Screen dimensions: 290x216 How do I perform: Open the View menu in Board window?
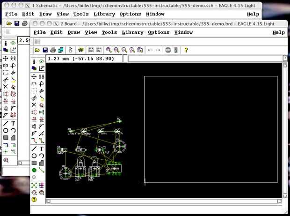[x=91, y=32]
